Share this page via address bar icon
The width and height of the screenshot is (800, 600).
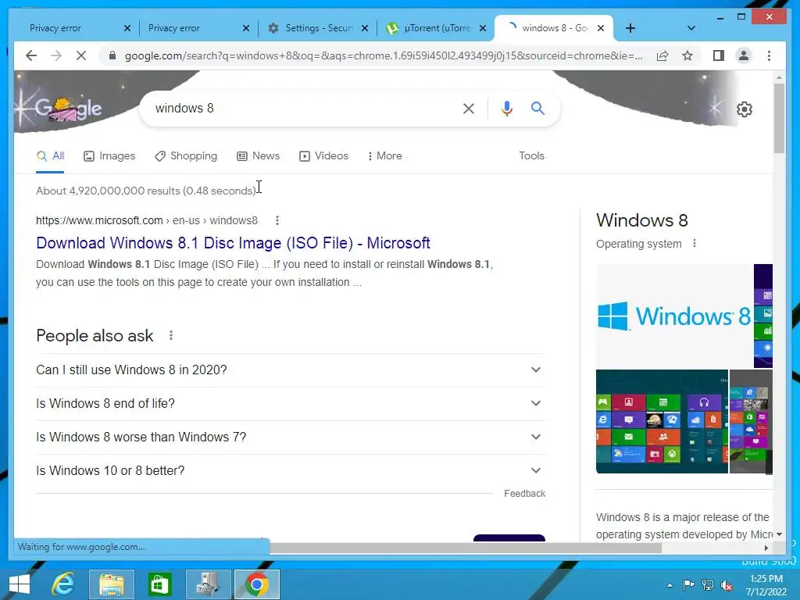662,55
